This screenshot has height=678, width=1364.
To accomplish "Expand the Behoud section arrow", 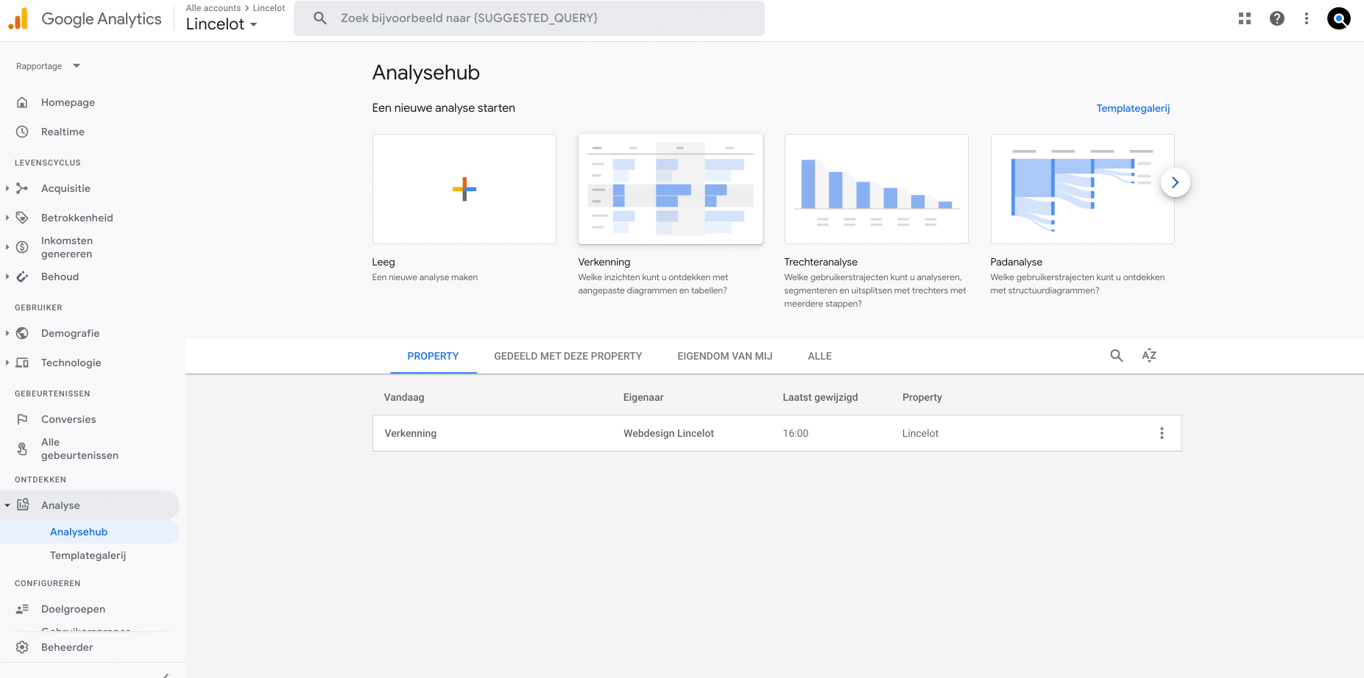I will pyautogui.click(x=7, y=276).
